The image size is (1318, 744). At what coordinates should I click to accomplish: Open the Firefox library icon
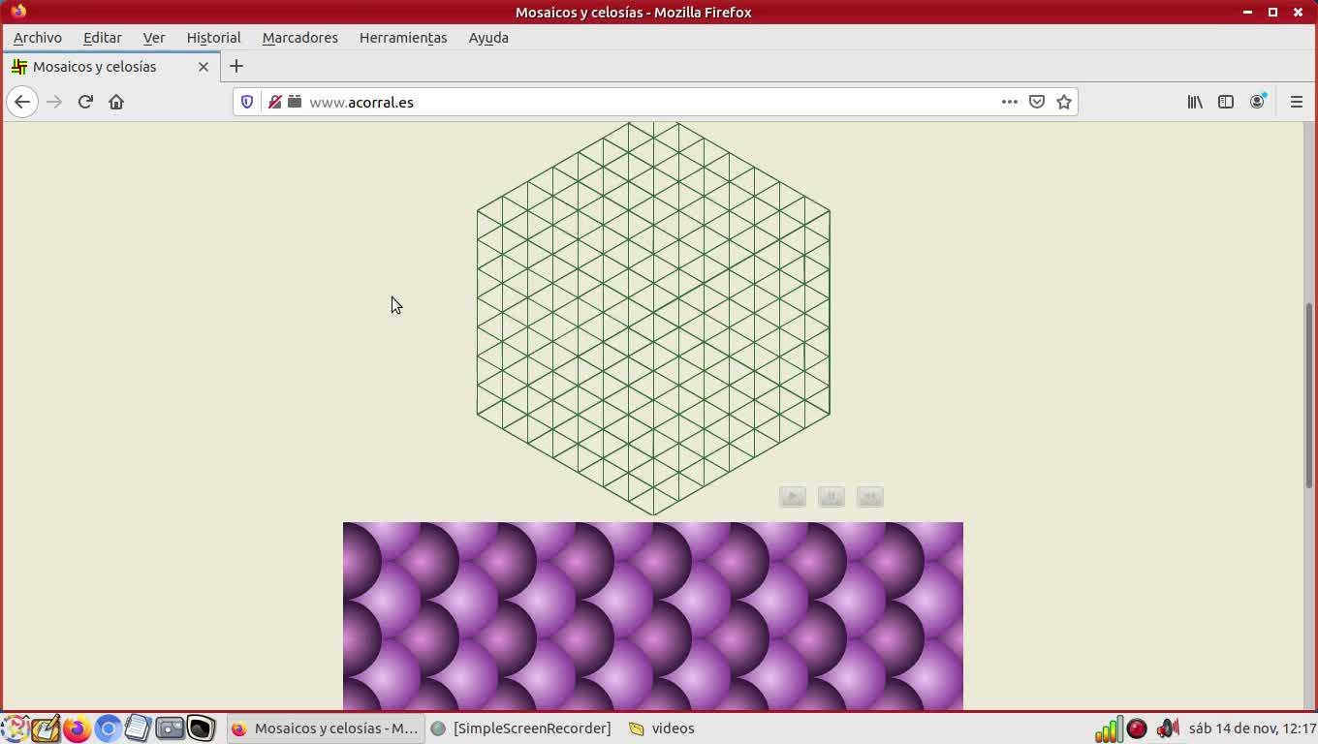point(1195,102)
